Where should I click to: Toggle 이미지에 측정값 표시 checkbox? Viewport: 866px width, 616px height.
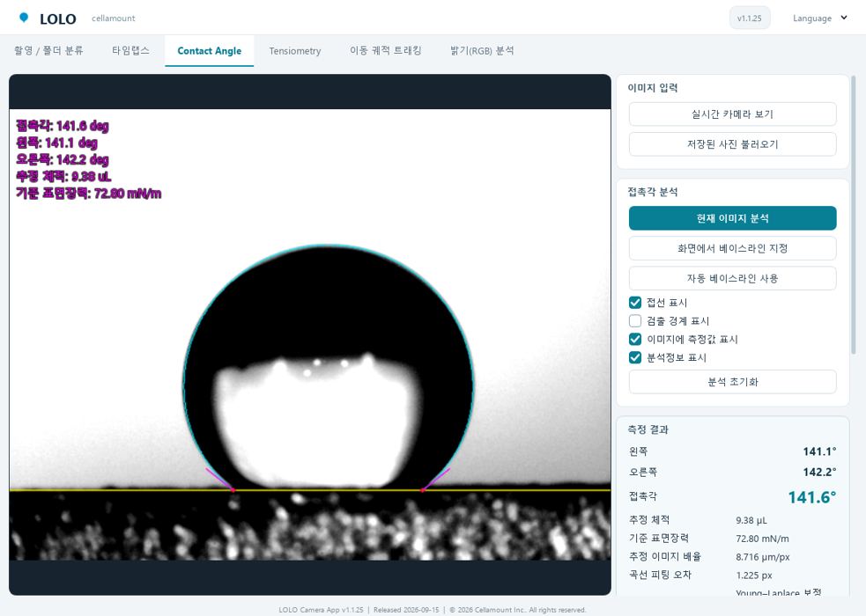(635, 339)
